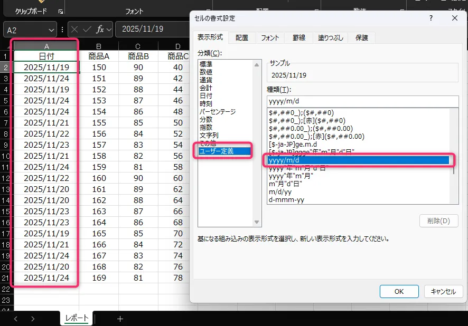Screen dimensions: 468x326
Task: Open the レポート sheet tab
Action: point(76,318)
